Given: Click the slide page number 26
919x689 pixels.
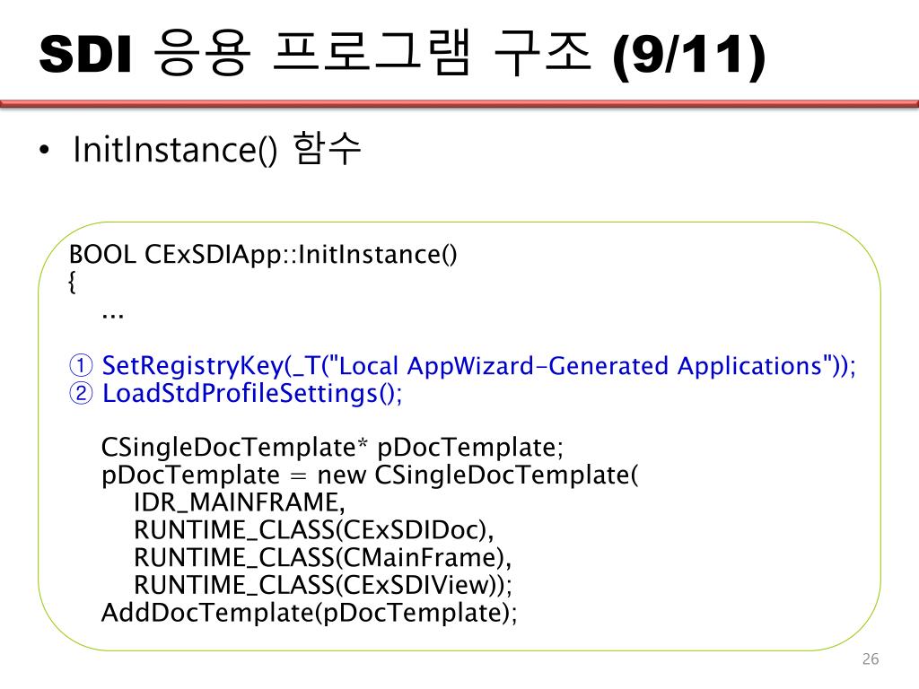Looking at the screenshot, I should click(x=871, y=658).
